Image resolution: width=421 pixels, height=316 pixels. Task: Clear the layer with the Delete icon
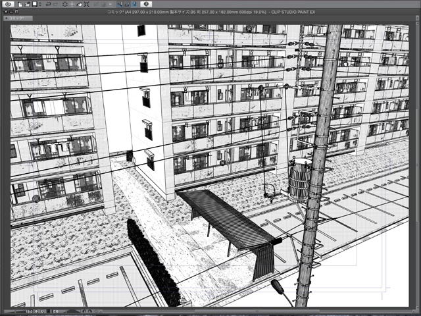click(65, 5)
